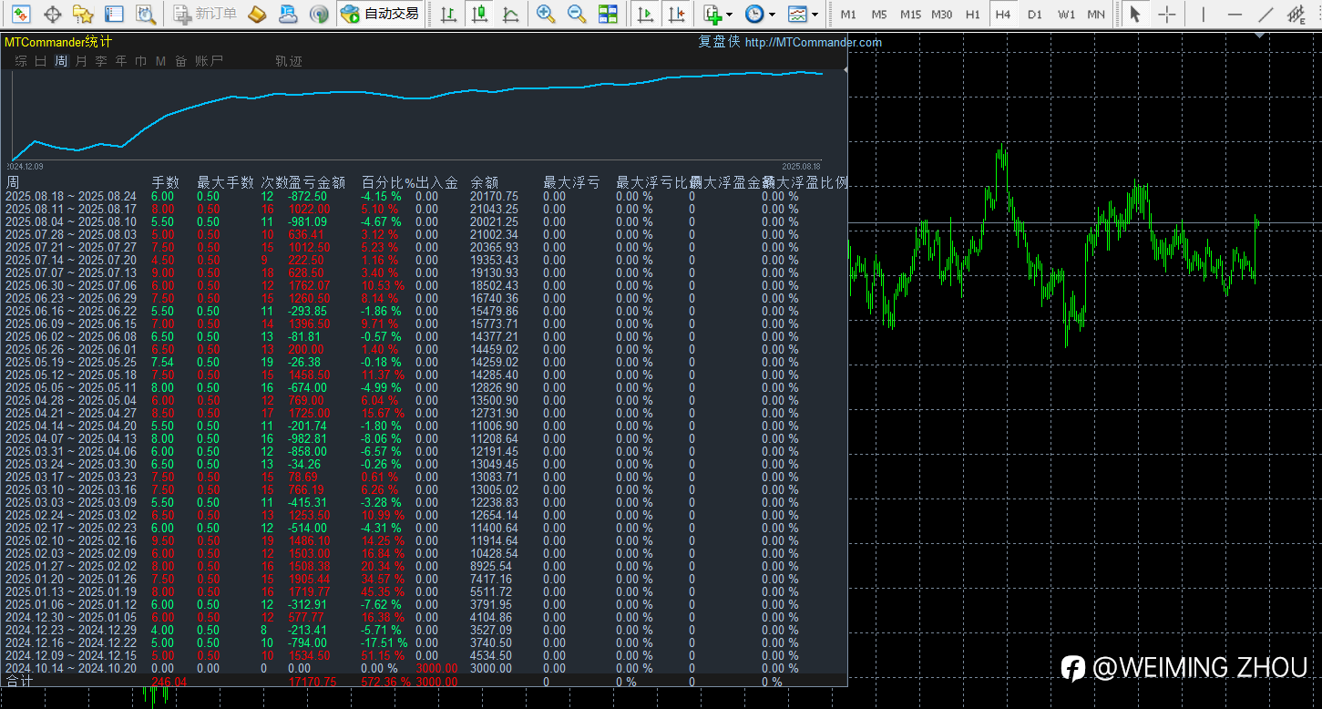
Task: Toggle the 自动交易 auto trading button
Action: pyautogui.click(x=380, y=14)
